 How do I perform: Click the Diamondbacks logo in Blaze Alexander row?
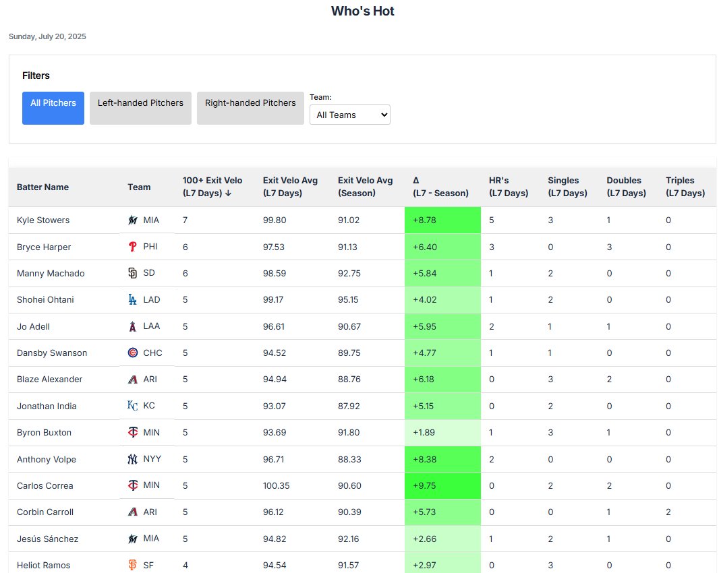[132, 380]
